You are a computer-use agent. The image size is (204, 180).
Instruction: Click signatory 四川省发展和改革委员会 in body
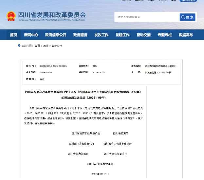coord(86,133)
